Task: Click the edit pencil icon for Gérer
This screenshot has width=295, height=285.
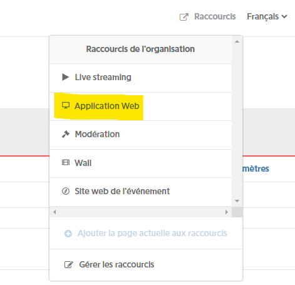Action: coord(68,264)
